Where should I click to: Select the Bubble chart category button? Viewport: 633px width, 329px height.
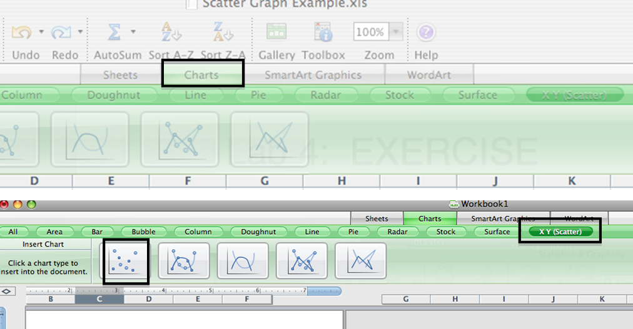coord(143,232)
